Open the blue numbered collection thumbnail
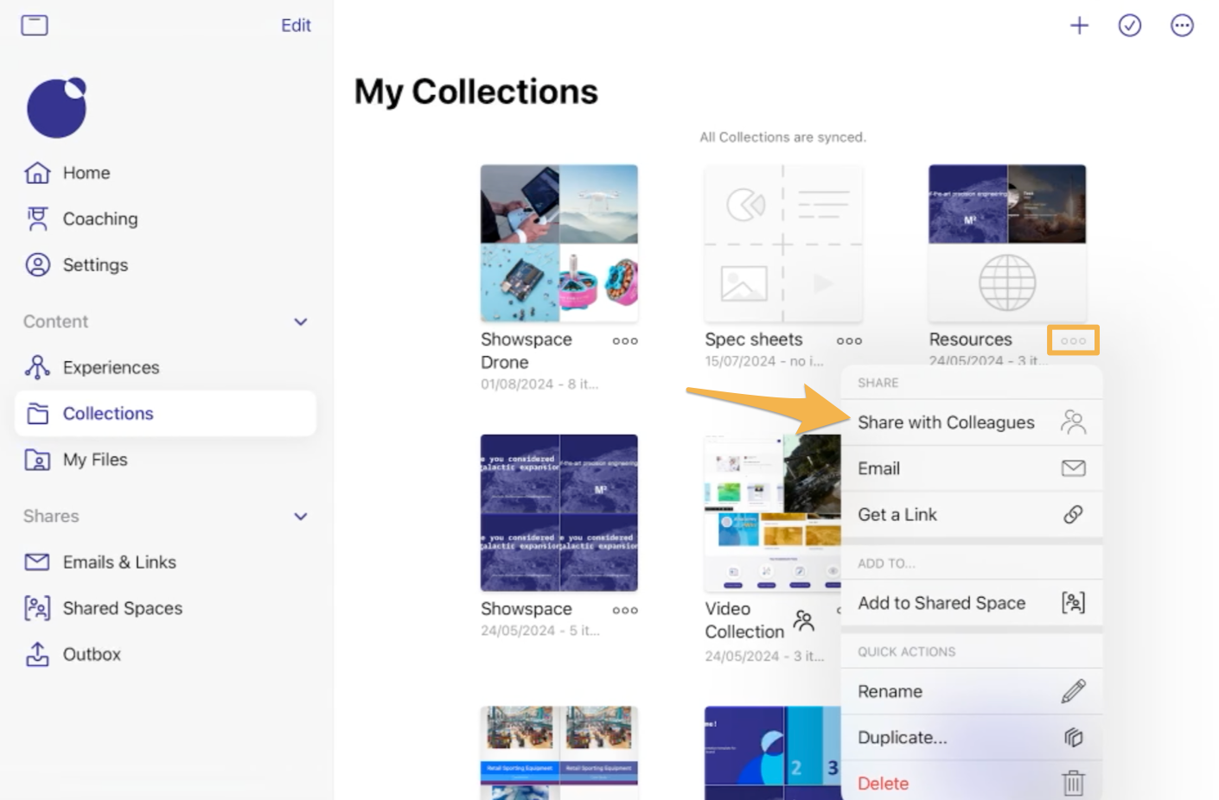Viewport: 1219px width, 800px height. point(773,752)
